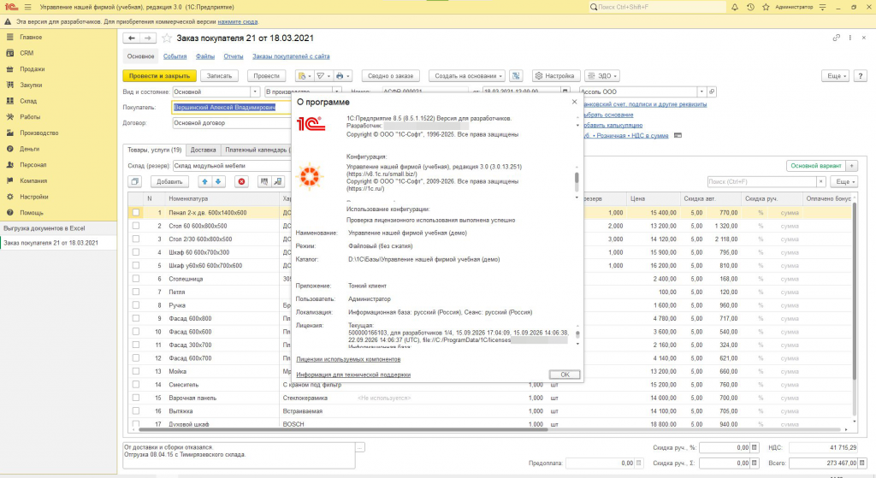876x478 pixels.
Task: Open the notifications bell in title bar
Action: [735, 7]
